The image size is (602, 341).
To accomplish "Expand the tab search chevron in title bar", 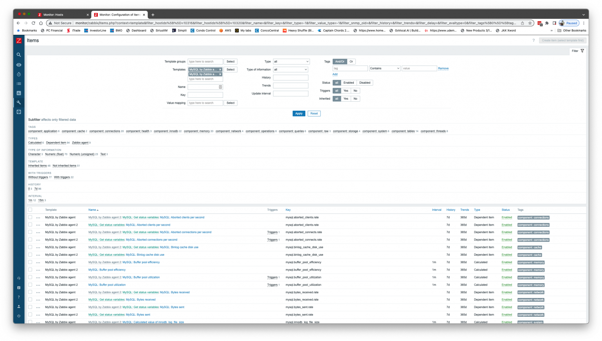I will (x=583, y=15).
